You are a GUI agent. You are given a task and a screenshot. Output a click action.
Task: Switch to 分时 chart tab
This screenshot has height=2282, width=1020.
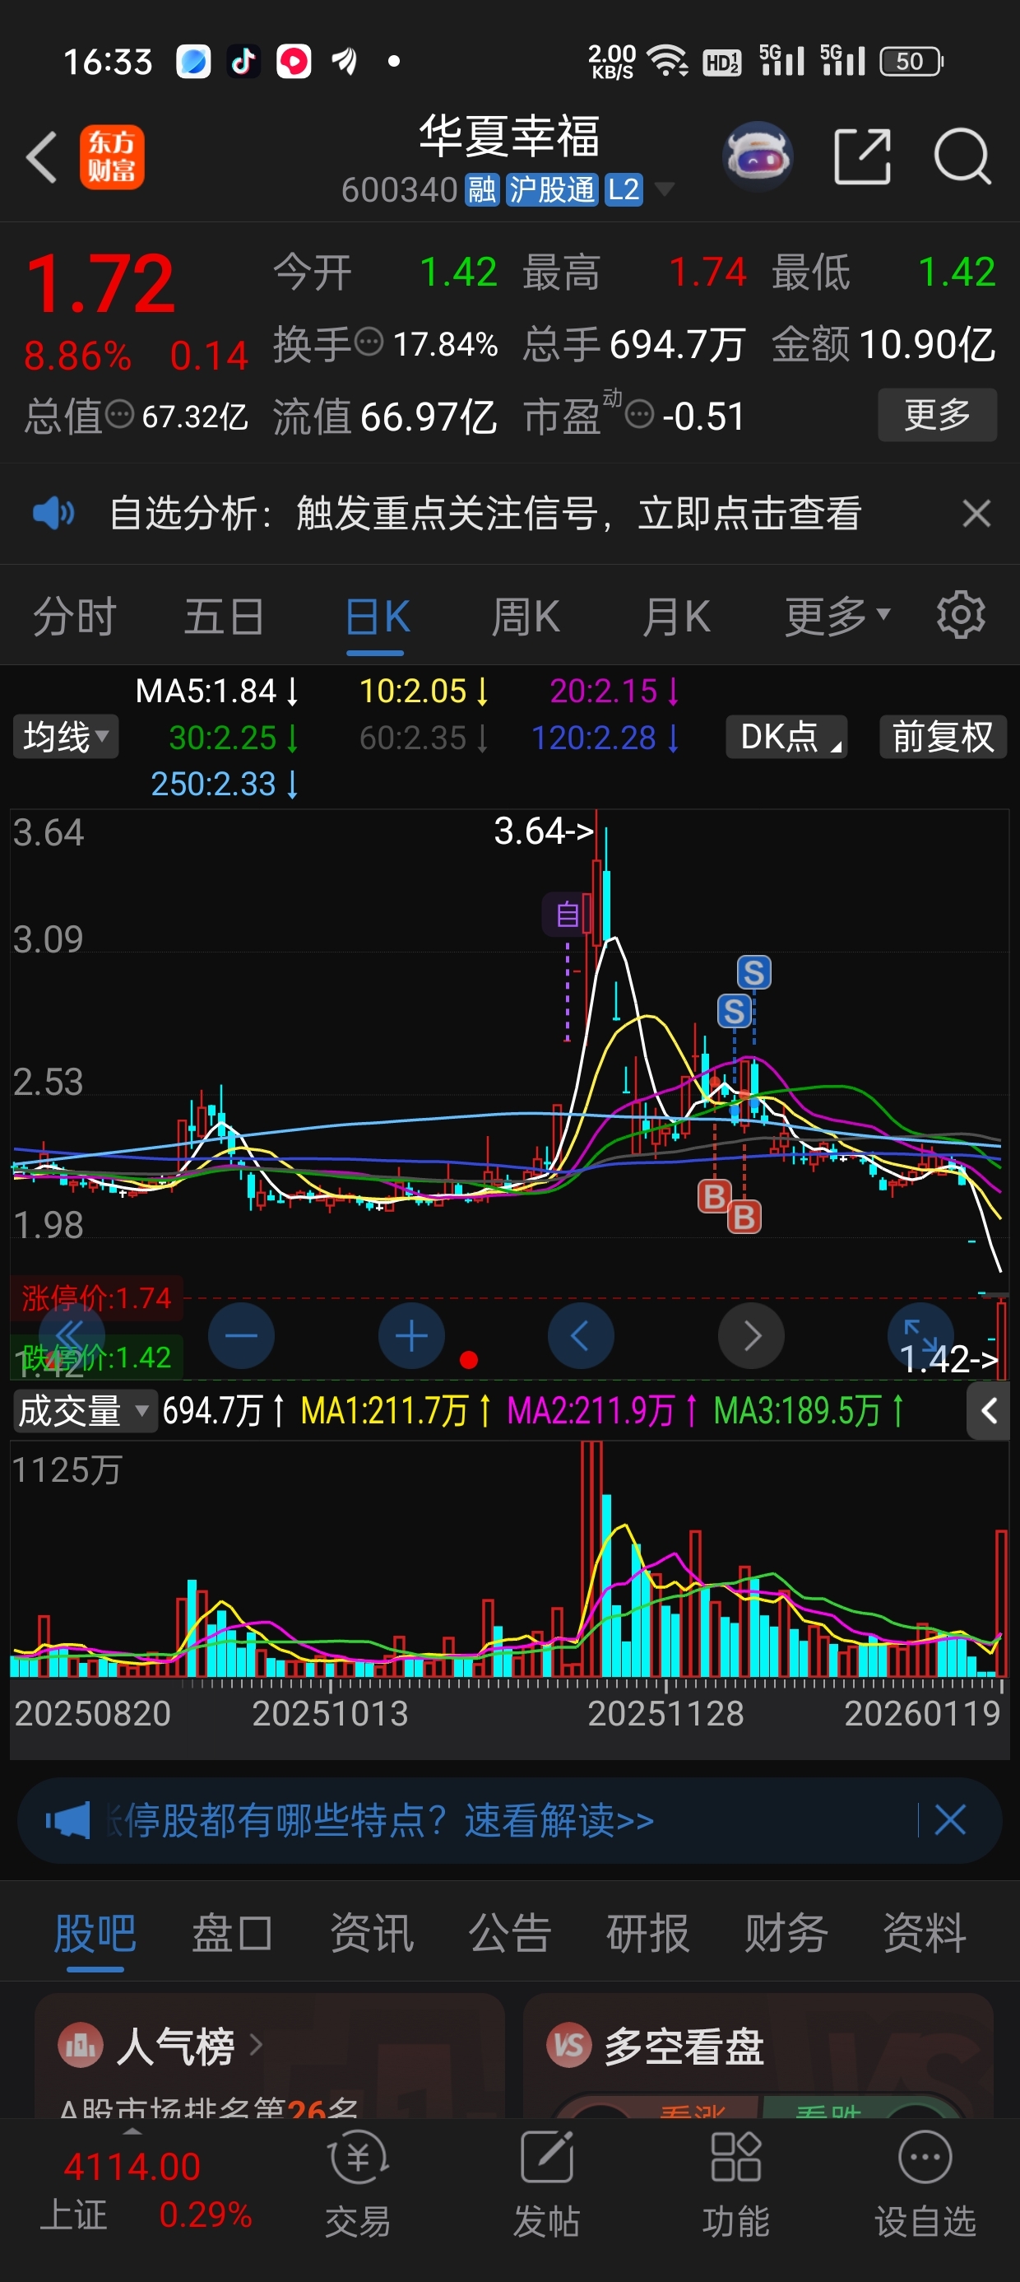(74, 616)
